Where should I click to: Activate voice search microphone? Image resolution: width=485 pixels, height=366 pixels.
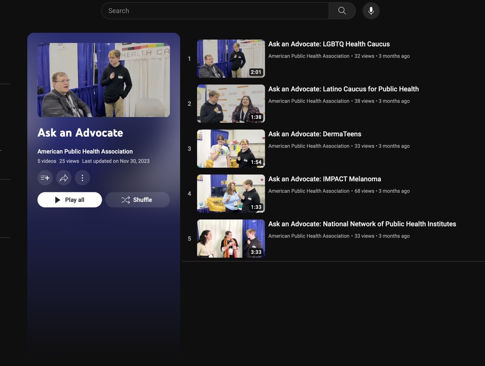(x=371, y=11)
